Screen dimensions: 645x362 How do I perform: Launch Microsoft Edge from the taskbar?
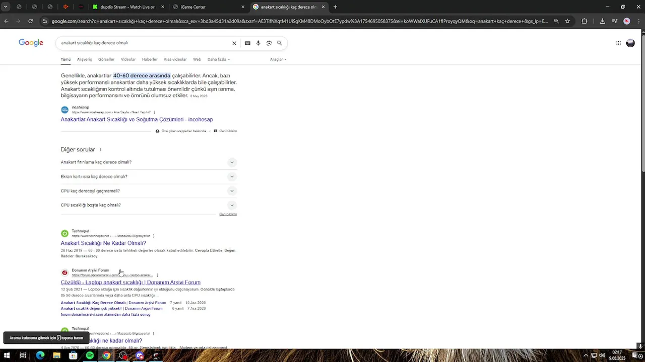coord(40,355)
